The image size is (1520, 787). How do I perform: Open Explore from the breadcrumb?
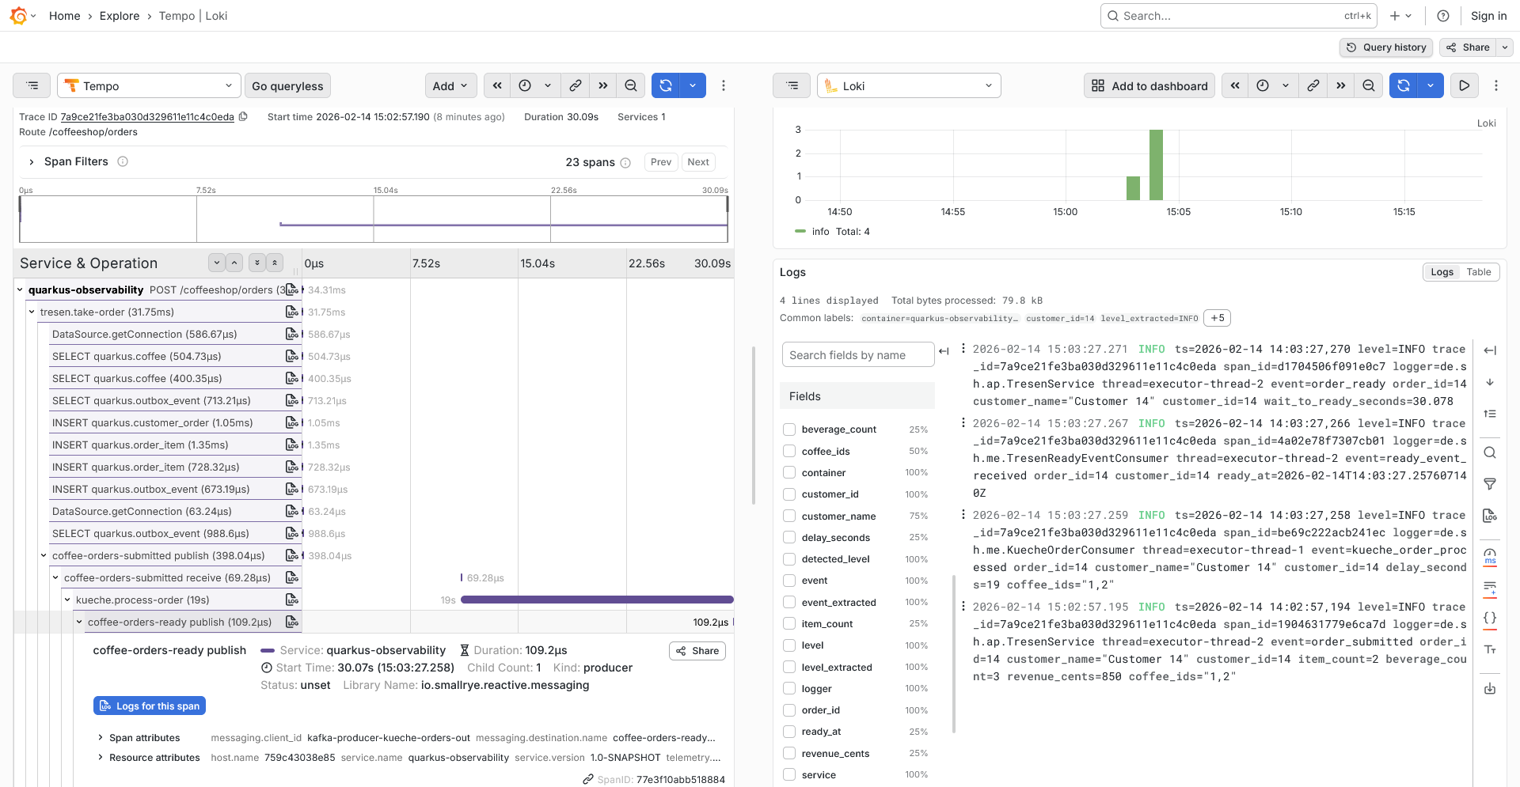tap(120, 16)
